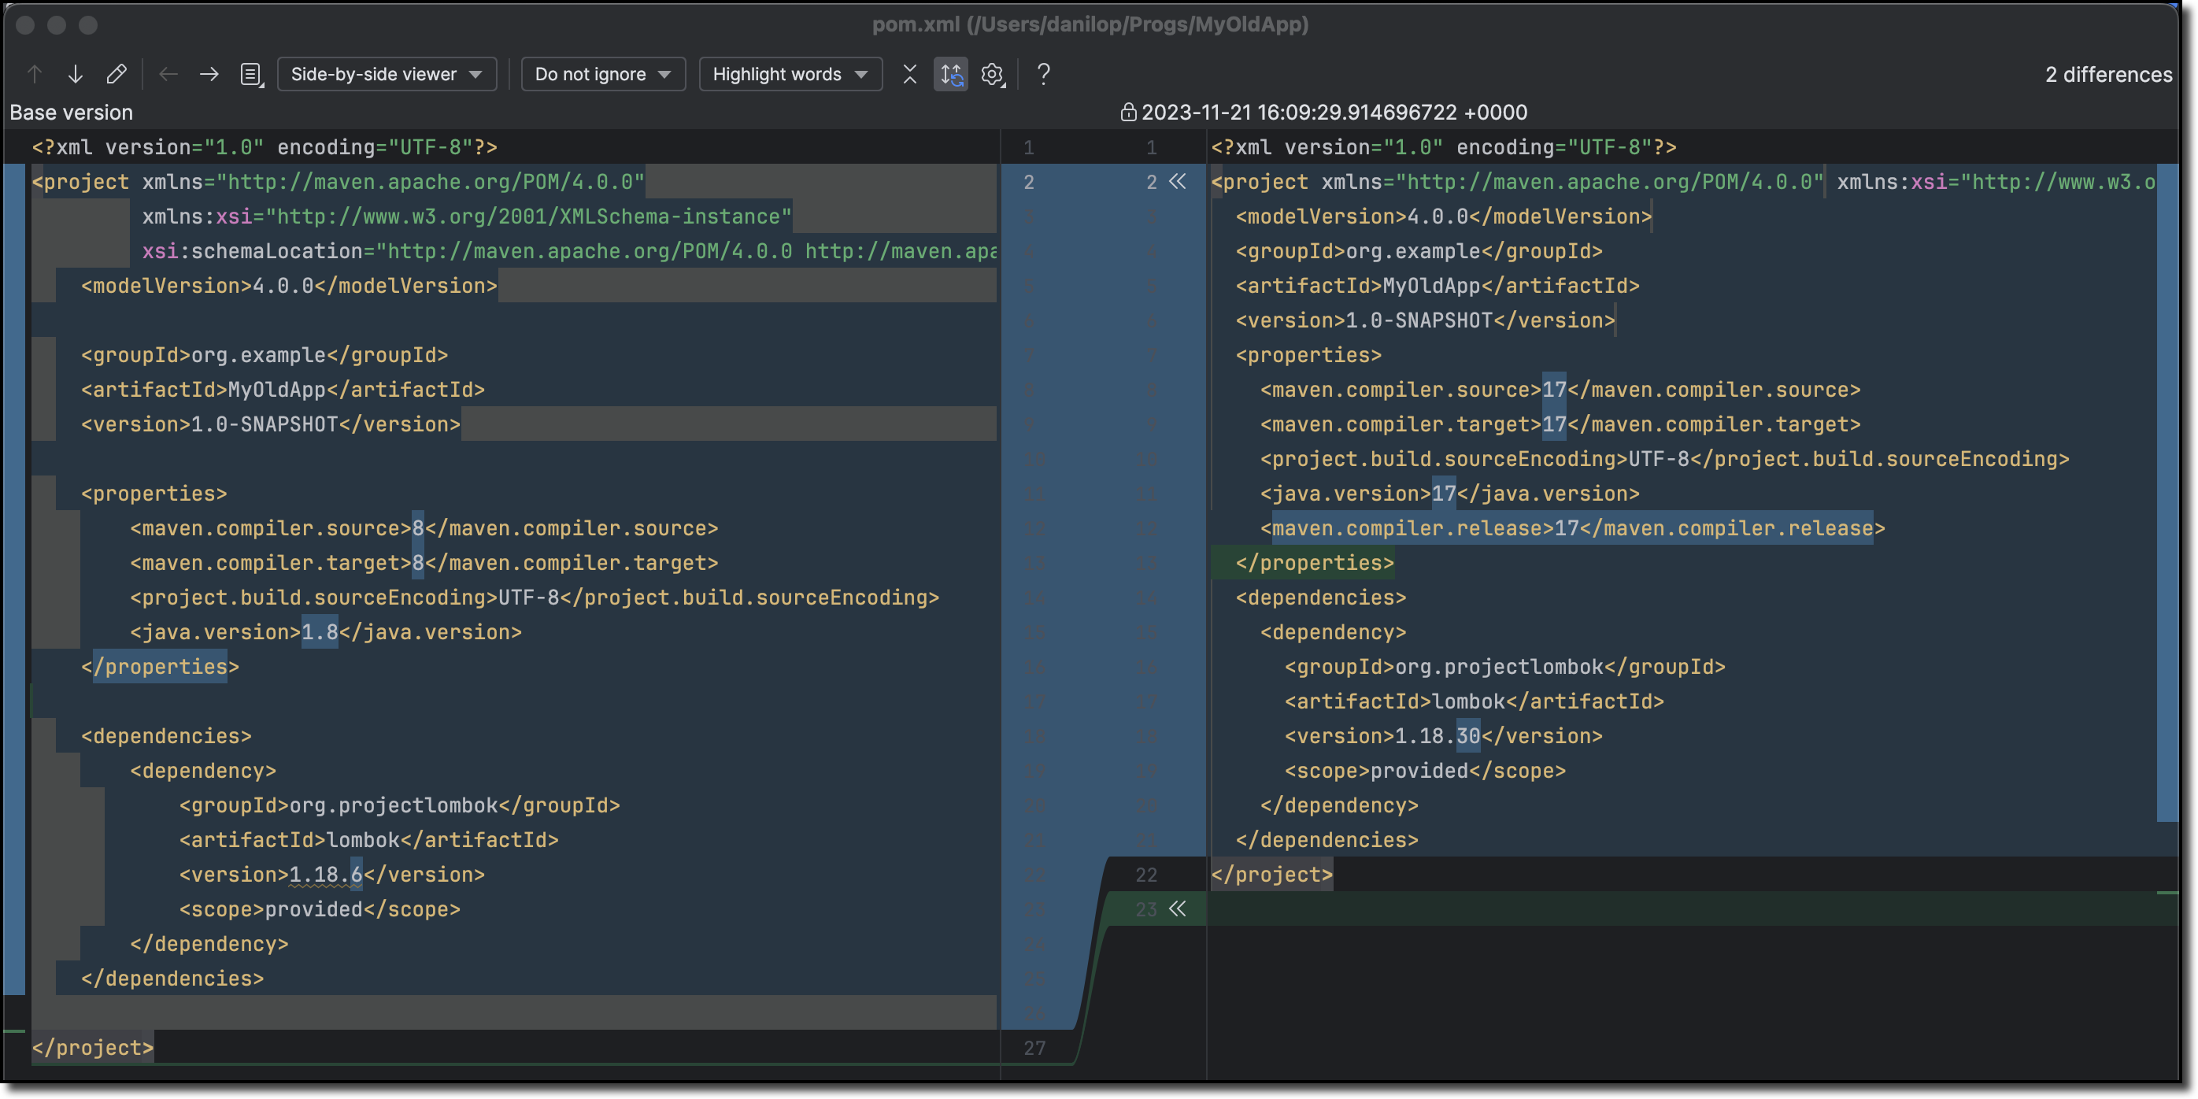Open the Side-by-side viewer dropdown
Viewport: 2198px width, 1099px height.
(387, 74)
